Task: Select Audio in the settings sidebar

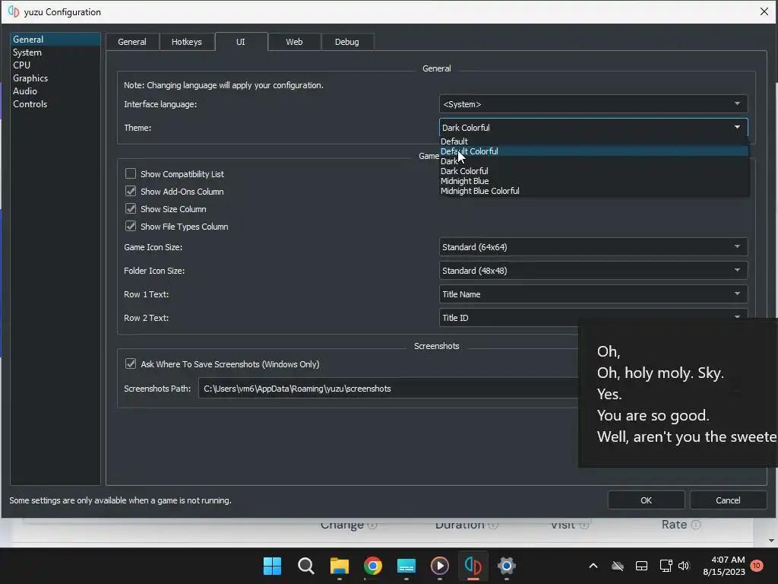Action: click(55, 91)
